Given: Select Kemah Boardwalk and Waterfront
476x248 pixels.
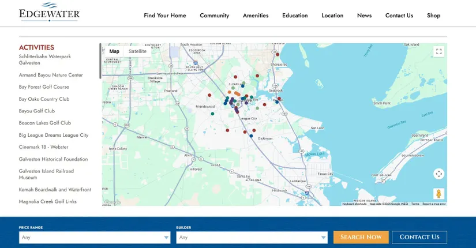Looking at the screenshot, I should (x=55, y=190).
